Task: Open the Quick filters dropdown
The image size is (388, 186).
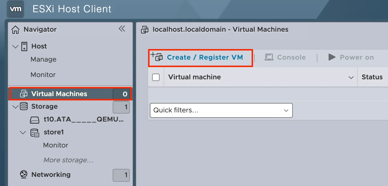Action: [x=221, y=110]
